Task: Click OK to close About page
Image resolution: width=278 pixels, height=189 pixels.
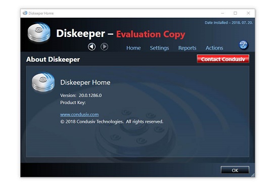Action: click(x=235, y=170)
